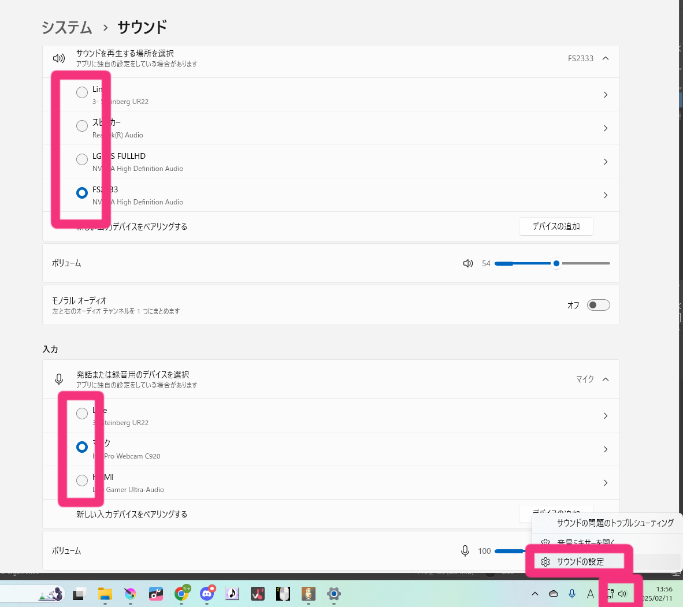This screenshot has height=607, width=683.
Task: Go back to システム via breadcrumb
Action: tap(66, 27)
